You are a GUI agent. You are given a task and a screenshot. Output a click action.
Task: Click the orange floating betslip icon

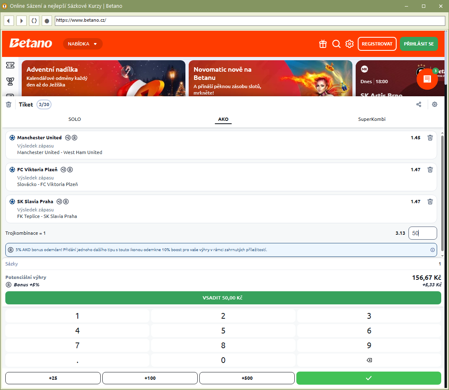tap(427, 79)
